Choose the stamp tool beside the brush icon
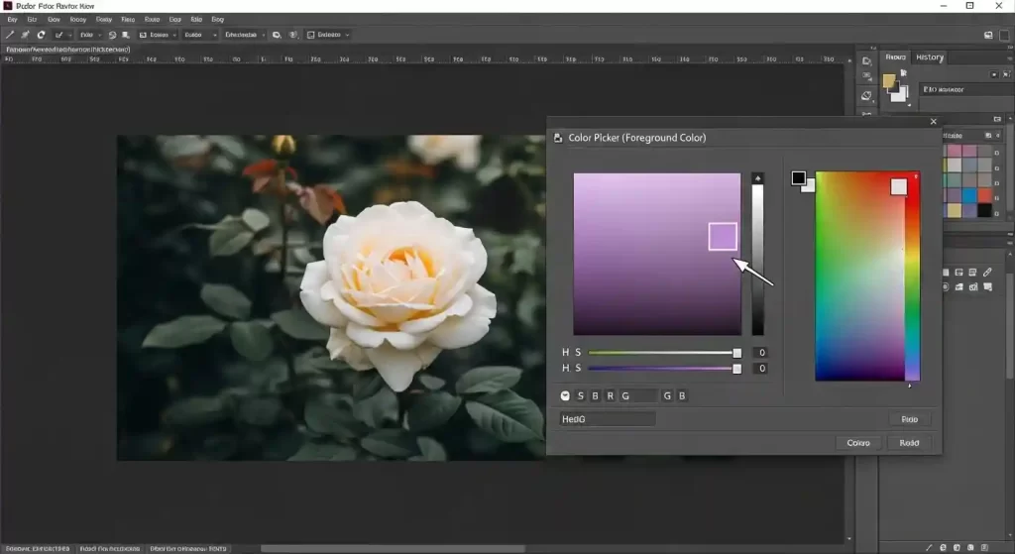 pos(25,35)
